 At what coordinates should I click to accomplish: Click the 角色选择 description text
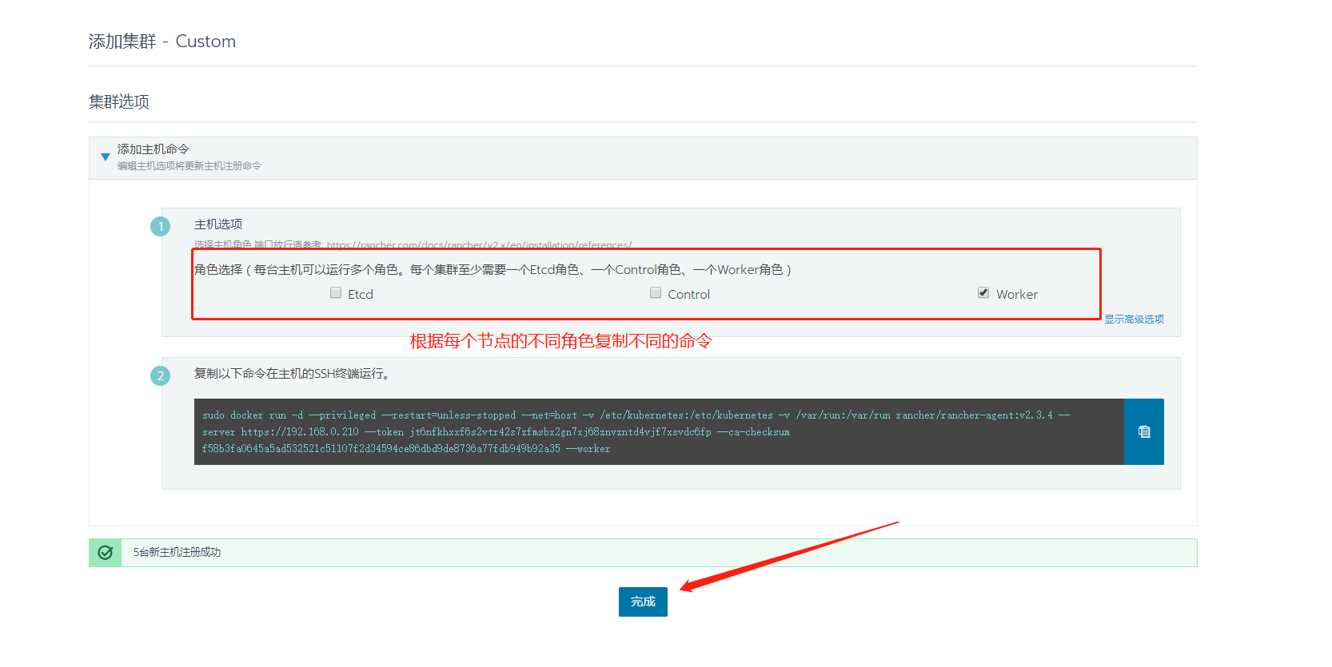point(493,270)
